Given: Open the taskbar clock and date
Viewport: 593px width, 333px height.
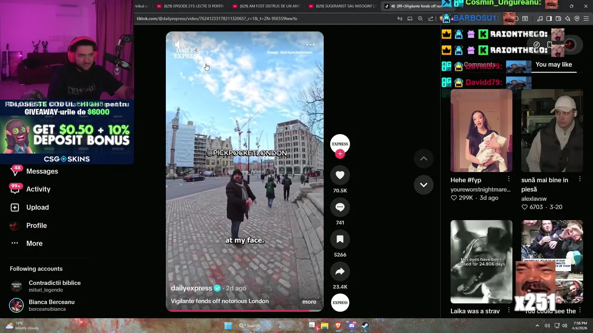Looking at the screenshot, I should [x=580, y=326].
